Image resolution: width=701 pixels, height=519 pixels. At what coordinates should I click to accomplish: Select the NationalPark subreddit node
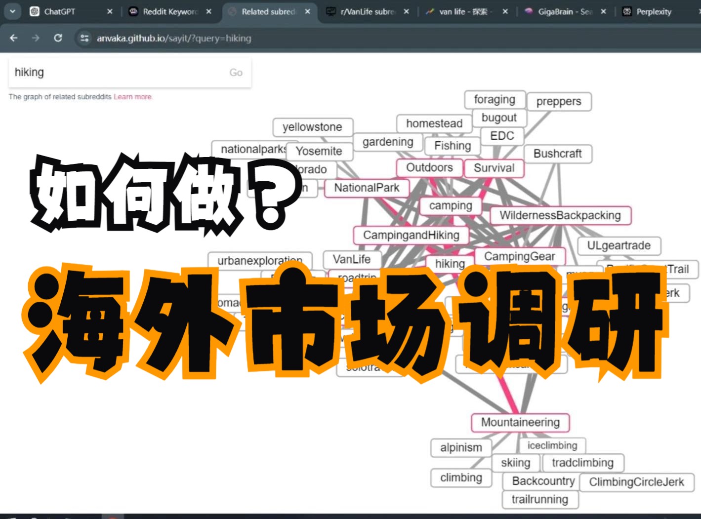point(367,188)
